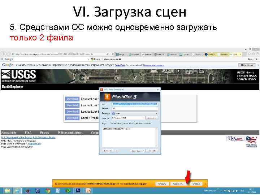
Task: Close the download notification bar
Action: click(x=205, y=184)
